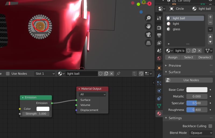Toggle Use Nodes checkbox in node editor

tap(8, 74)
